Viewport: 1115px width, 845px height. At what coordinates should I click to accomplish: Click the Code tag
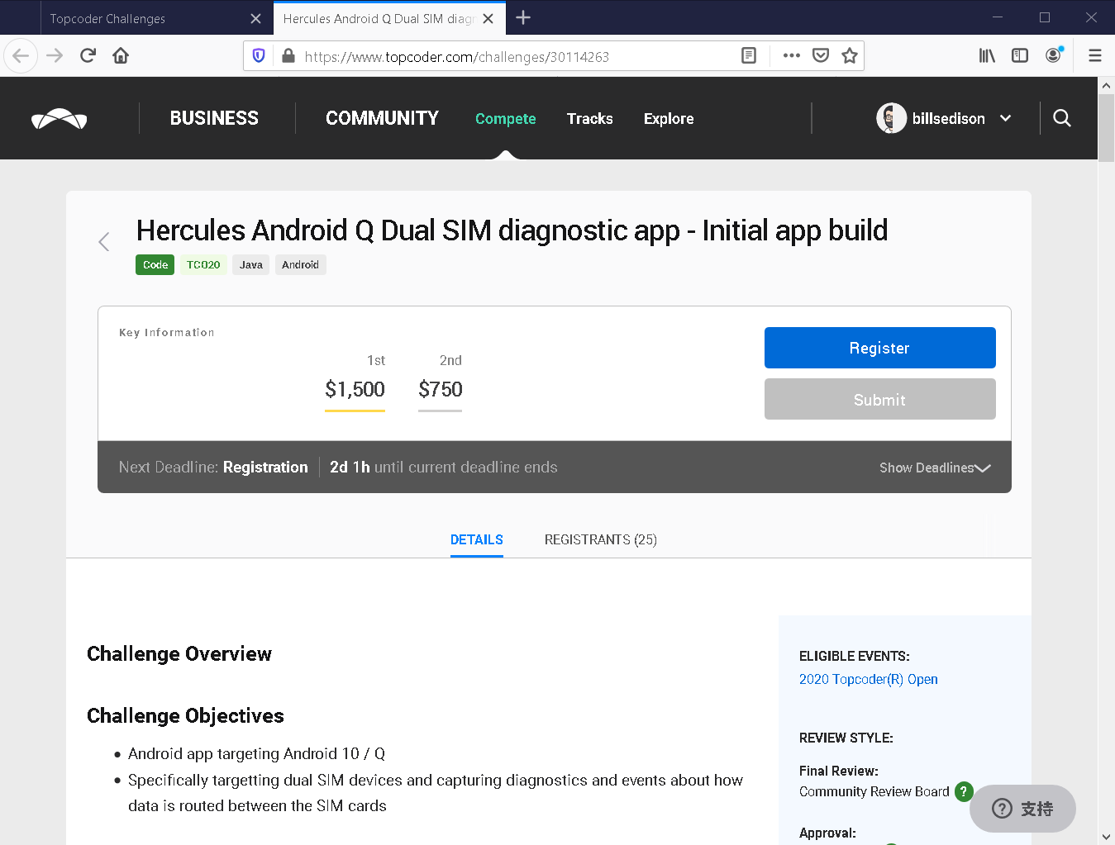coord(155,264)
